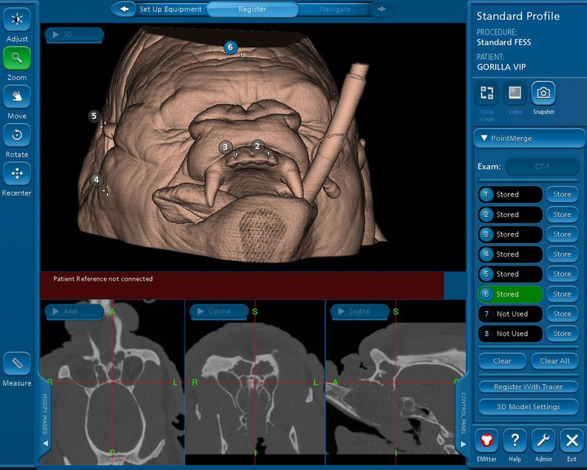
Task: Select point 3 Stored row
Action: point(510,235)
